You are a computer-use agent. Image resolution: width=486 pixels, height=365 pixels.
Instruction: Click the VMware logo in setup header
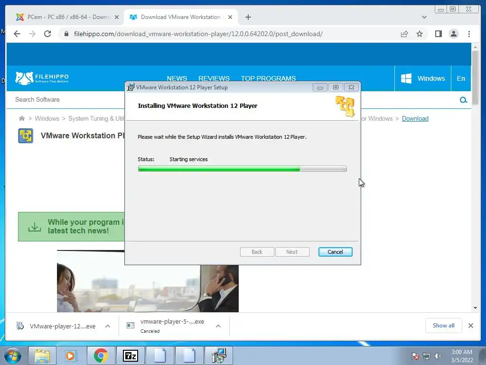pos(345,106)
